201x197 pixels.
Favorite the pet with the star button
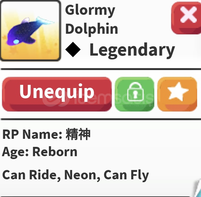pyautogui.click(x=177, y=94)
